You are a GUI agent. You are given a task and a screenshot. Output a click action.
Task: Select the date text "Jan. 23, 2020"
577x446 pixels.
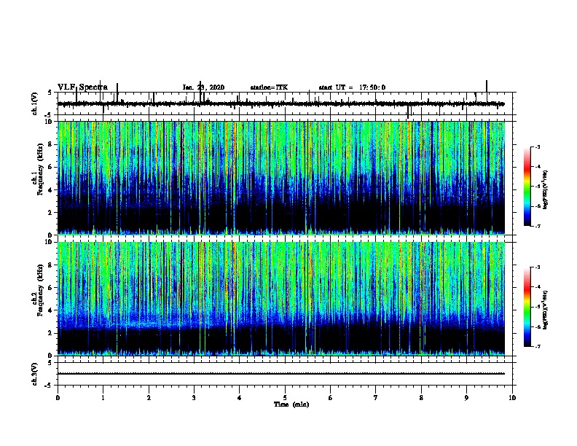click(x=203, y=87)
